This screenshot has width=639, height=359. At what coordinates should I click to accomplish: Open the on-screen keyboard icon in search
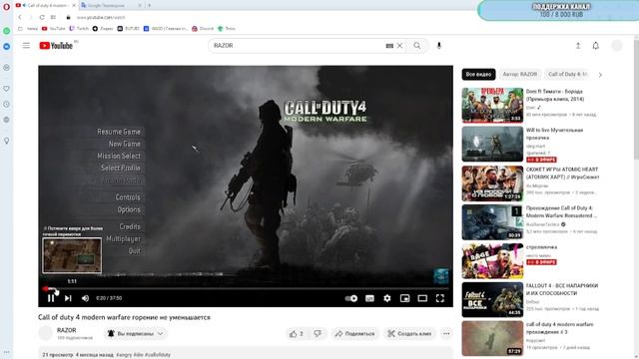pyautogui.click(x=389, y=46)
